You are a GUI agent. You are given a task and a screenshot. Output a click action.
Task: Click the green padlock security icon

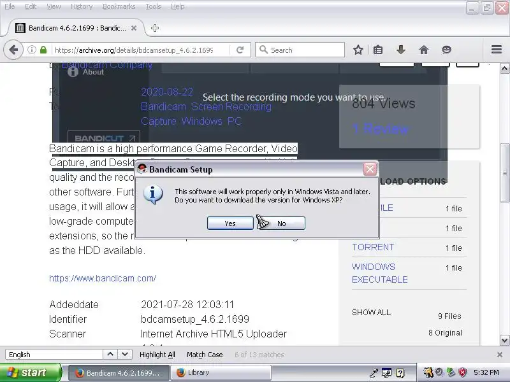[43, 50]
